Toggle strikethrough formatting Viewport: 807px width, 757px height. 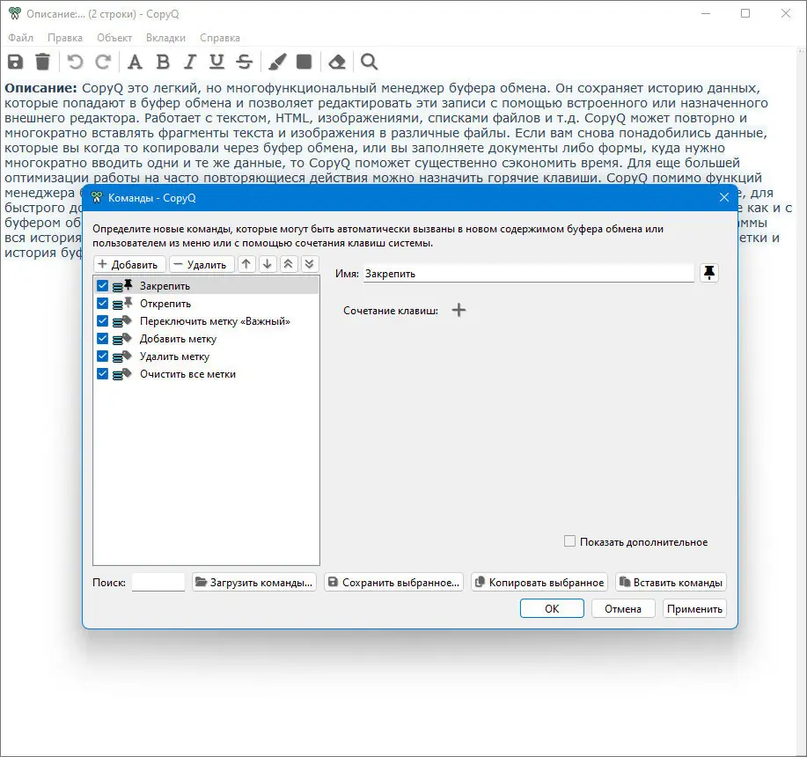245,62
